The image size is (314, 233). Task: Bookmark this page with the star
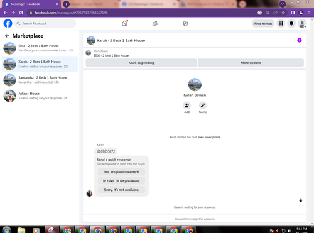pyautogui.click(x=283, y=13)
